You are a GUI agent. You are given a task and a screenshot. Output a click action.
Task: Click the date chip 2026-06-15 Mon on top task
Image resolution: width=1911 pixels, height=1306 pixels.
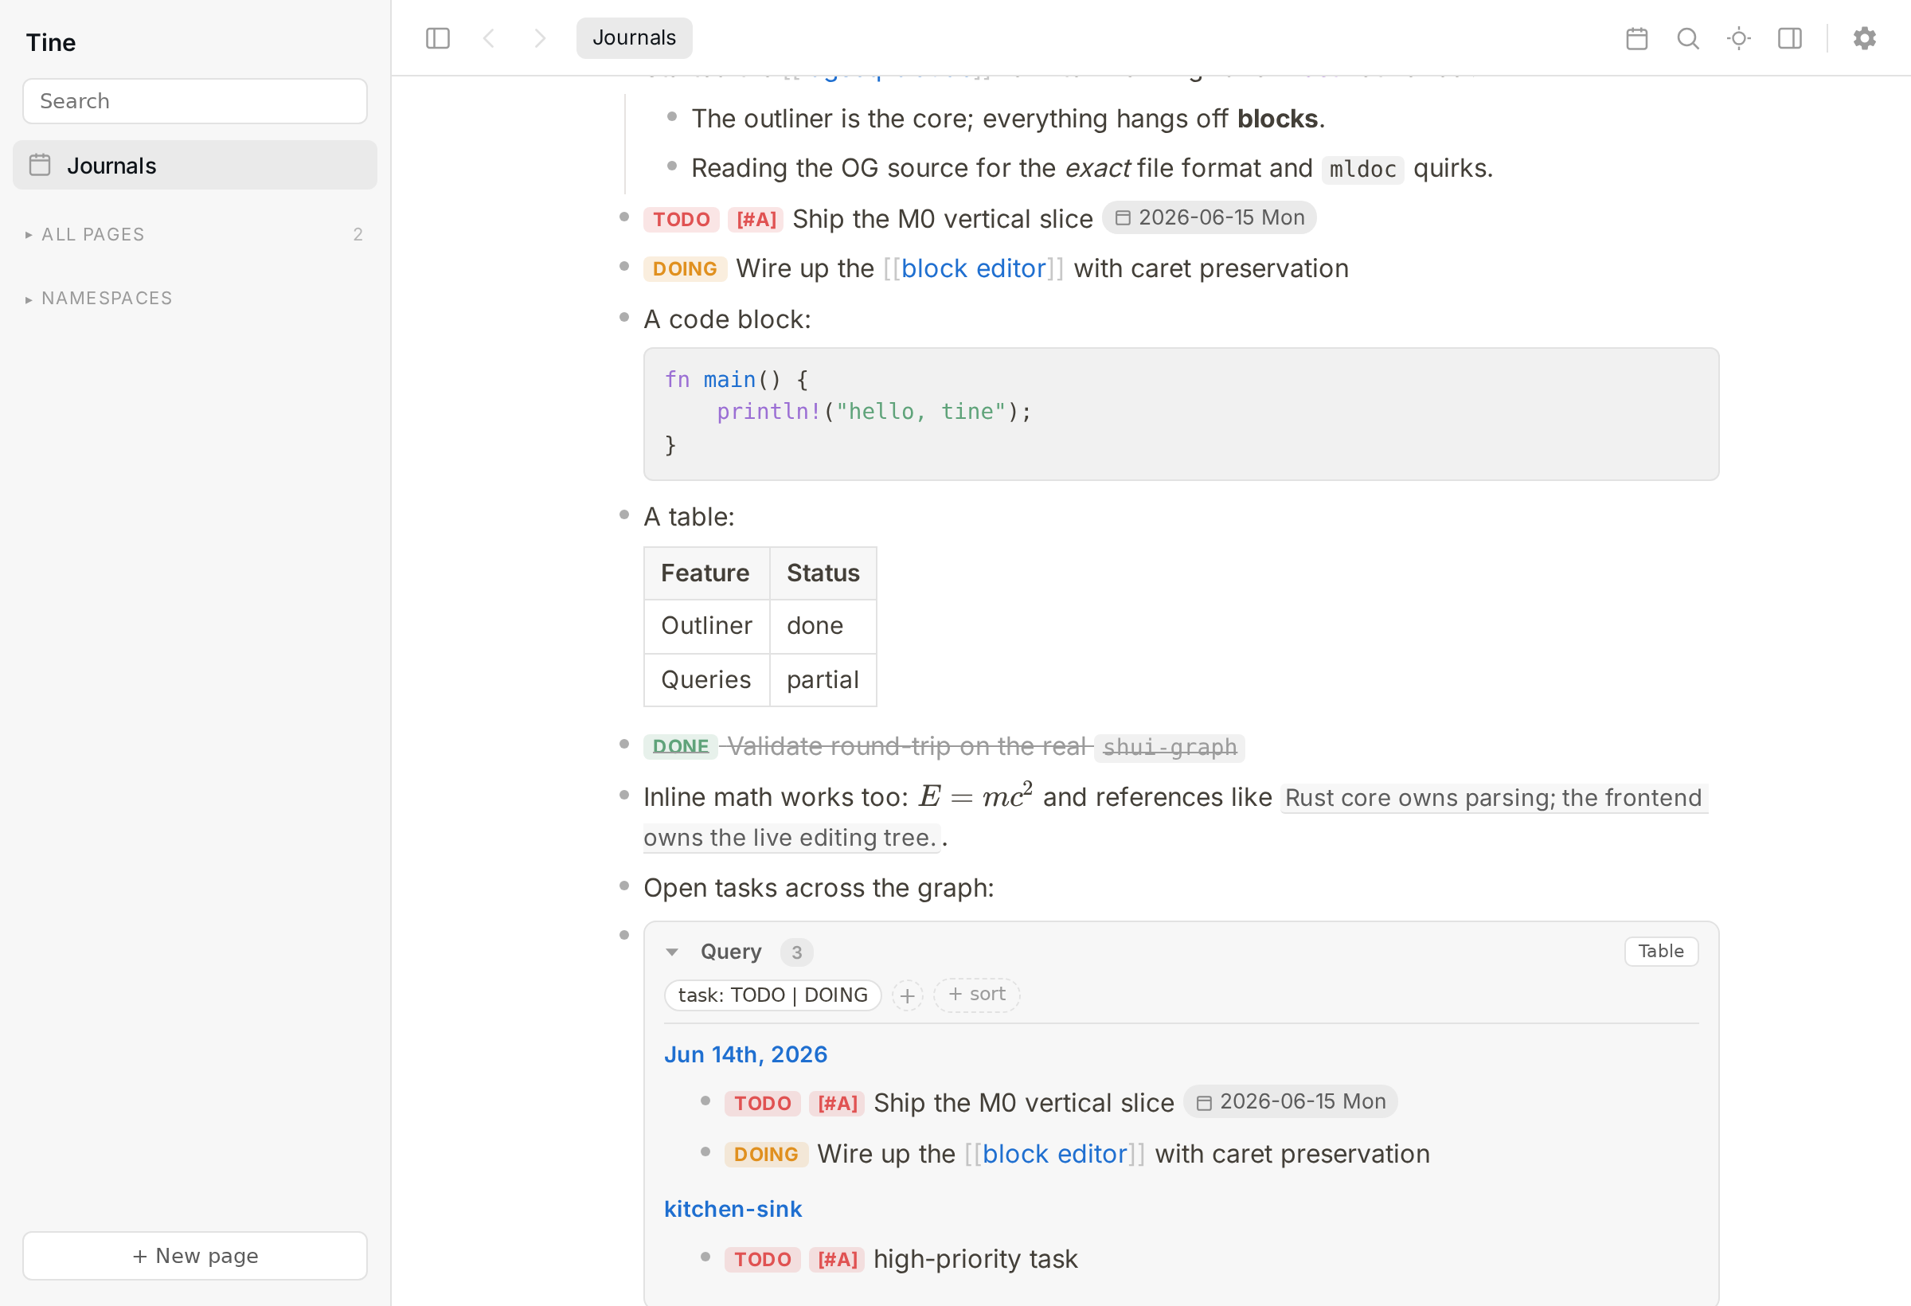click(x=1209, y=218)
